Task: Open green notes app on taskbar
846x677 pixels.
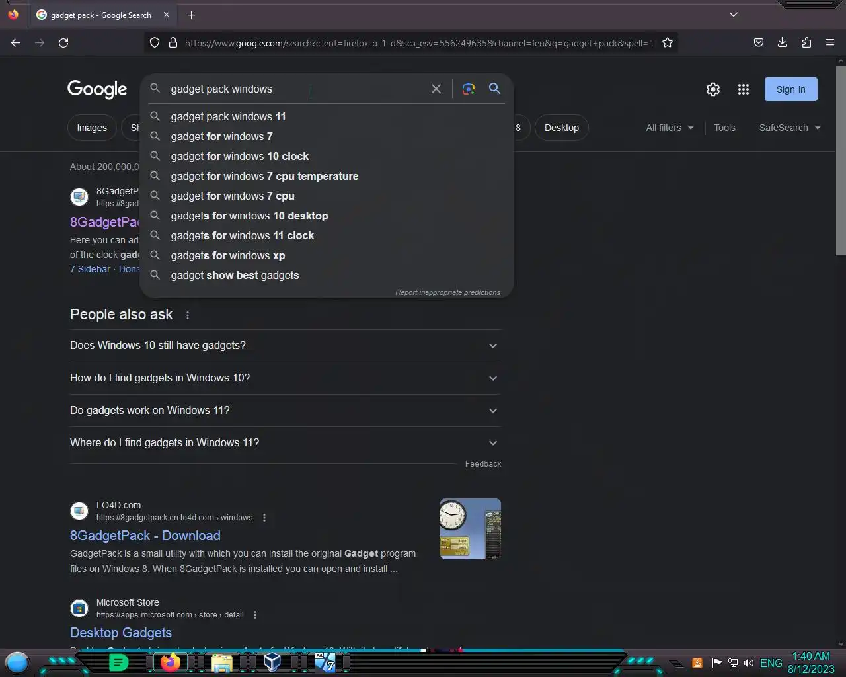Action: click(x=118, y=662)
